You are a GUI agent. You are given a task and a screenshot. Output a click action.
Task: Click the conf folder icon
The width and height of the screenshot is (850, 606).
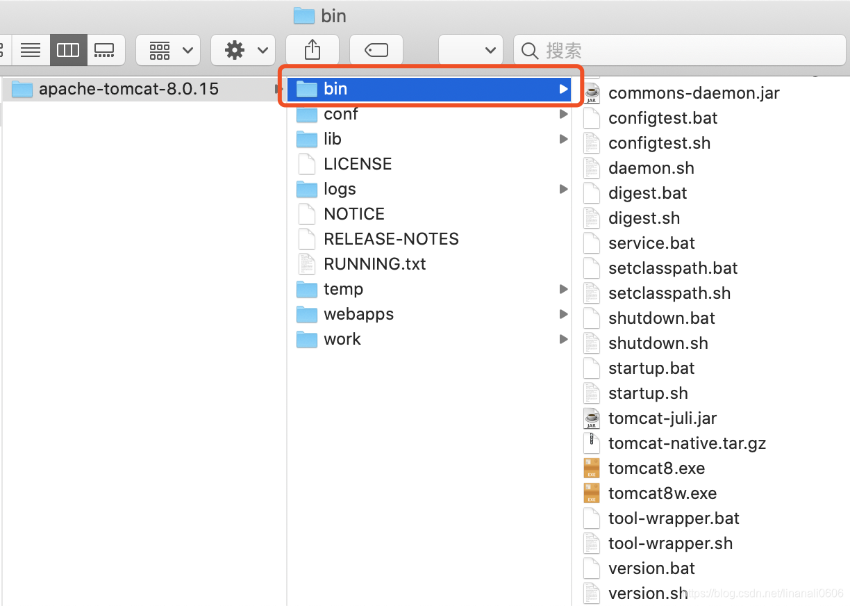tap(307, 114)
